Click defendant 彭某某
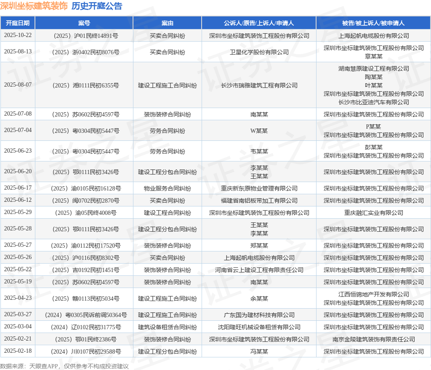Screen dimensions: 431x370 (x=374, y=147)
